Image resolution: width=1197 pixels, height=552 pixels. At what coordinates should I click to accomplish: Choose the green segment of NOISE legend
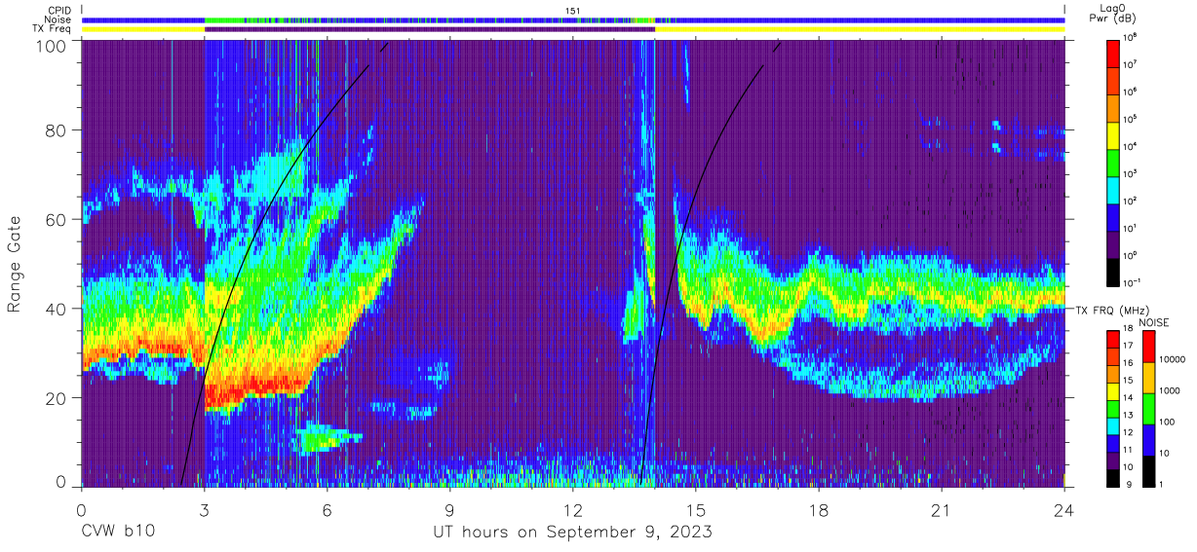1148,407
